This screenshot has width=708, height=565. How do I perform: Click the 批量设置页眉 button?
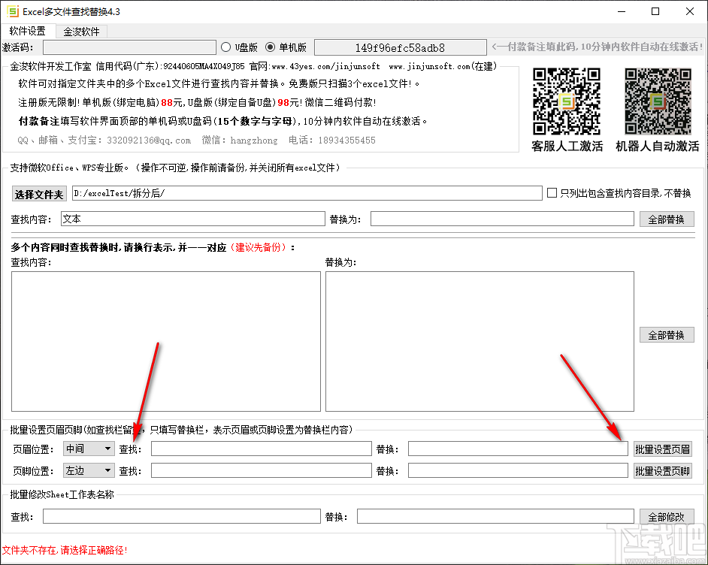(661, 449)
